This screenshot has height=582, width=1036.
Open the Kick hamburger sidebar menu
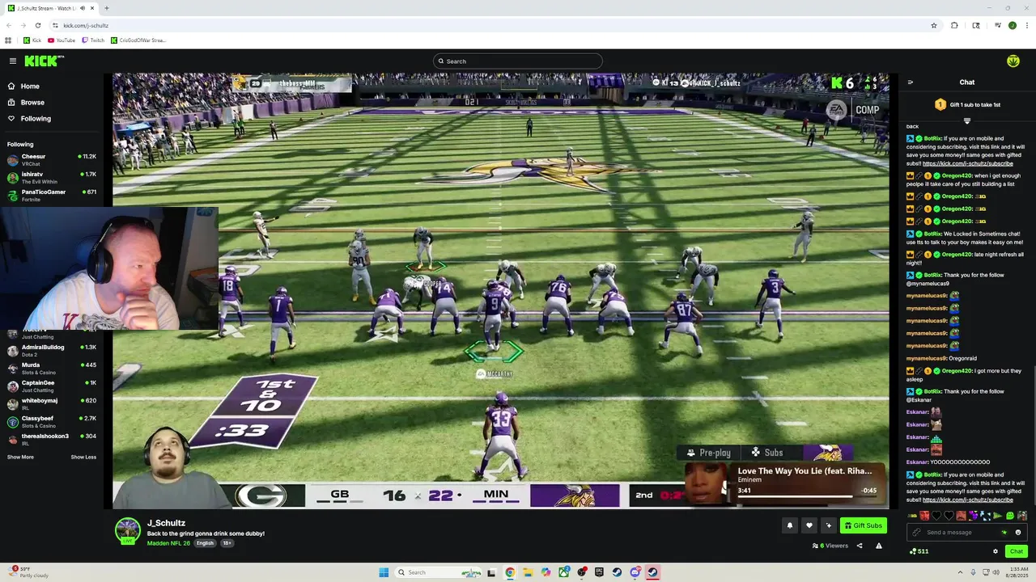coord(13,61)
